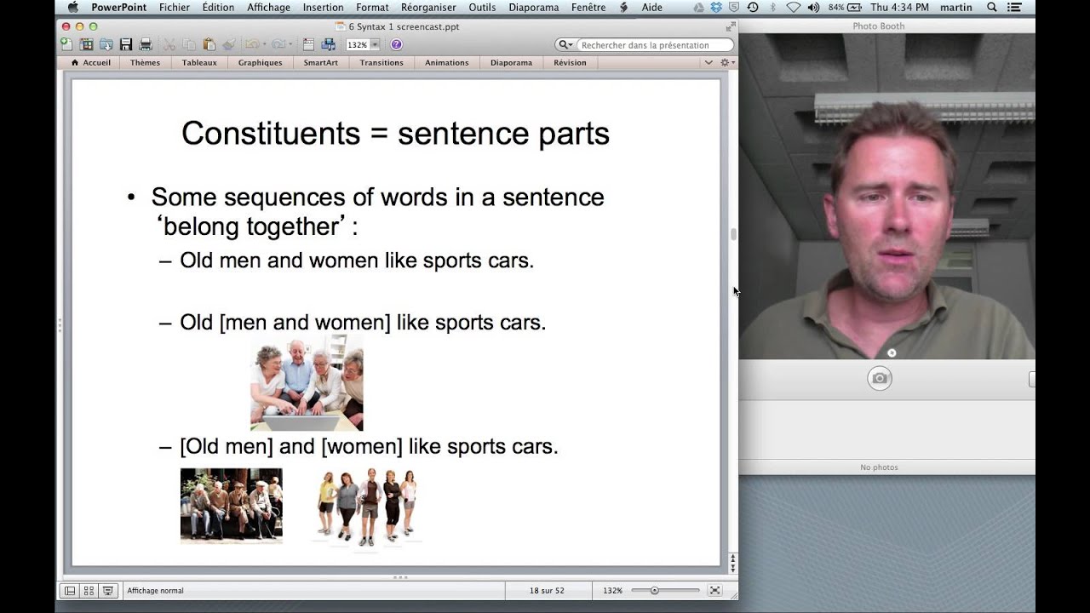The width and height of the screenshot is (1090, 613).
Task: Open the Undo history dropdown arrow
Action: point(264,44)
